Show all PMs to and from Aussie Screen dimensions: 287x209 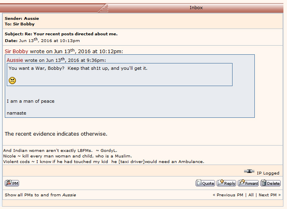pos(40,195)
